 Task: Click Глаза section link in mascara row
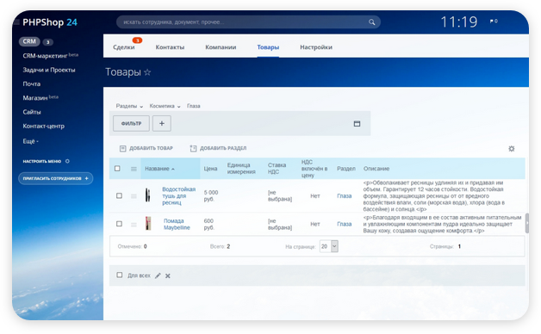(345, 195)
